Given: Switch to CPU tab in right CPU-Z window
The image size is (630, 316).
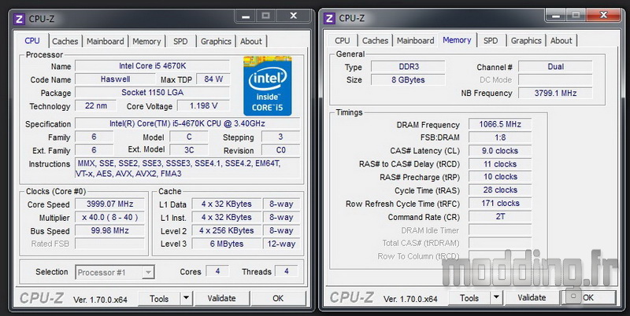Looking at the screenshot, I should tap(343, 41).
